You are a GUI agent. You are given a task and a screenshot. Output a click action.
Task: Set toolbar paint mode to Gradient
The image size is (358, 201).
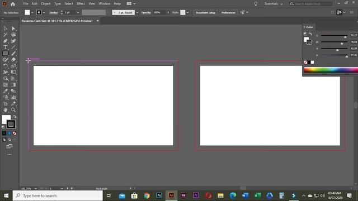[x=10, y=133]
